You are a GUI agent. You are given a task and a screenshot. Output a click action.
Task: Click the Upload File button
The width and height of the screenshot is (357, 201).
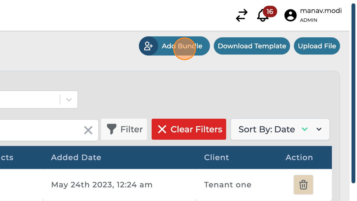point(317,46)
